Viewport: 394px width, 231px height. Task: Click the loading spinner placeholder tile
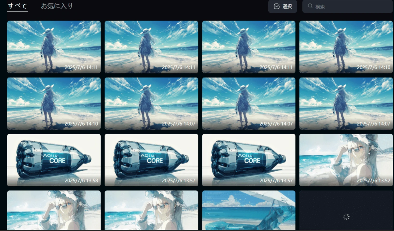[346, 210]
